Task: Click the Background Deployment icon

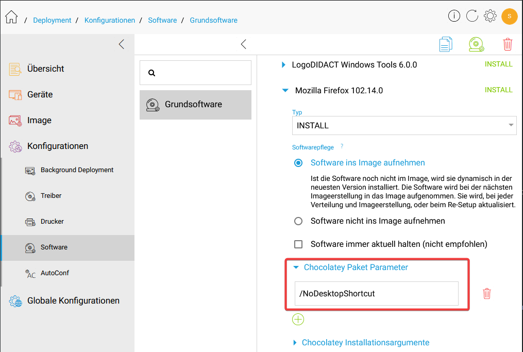Action: point(30,171)
